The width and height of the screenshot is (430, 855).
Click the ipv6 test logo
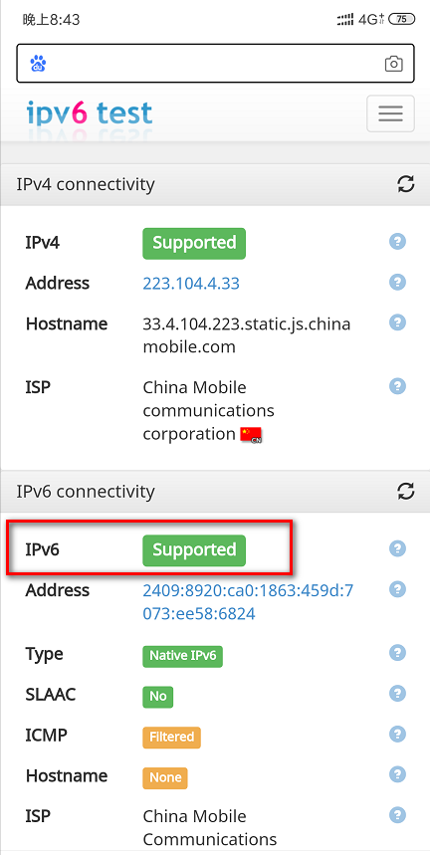(x=90, y=113)
